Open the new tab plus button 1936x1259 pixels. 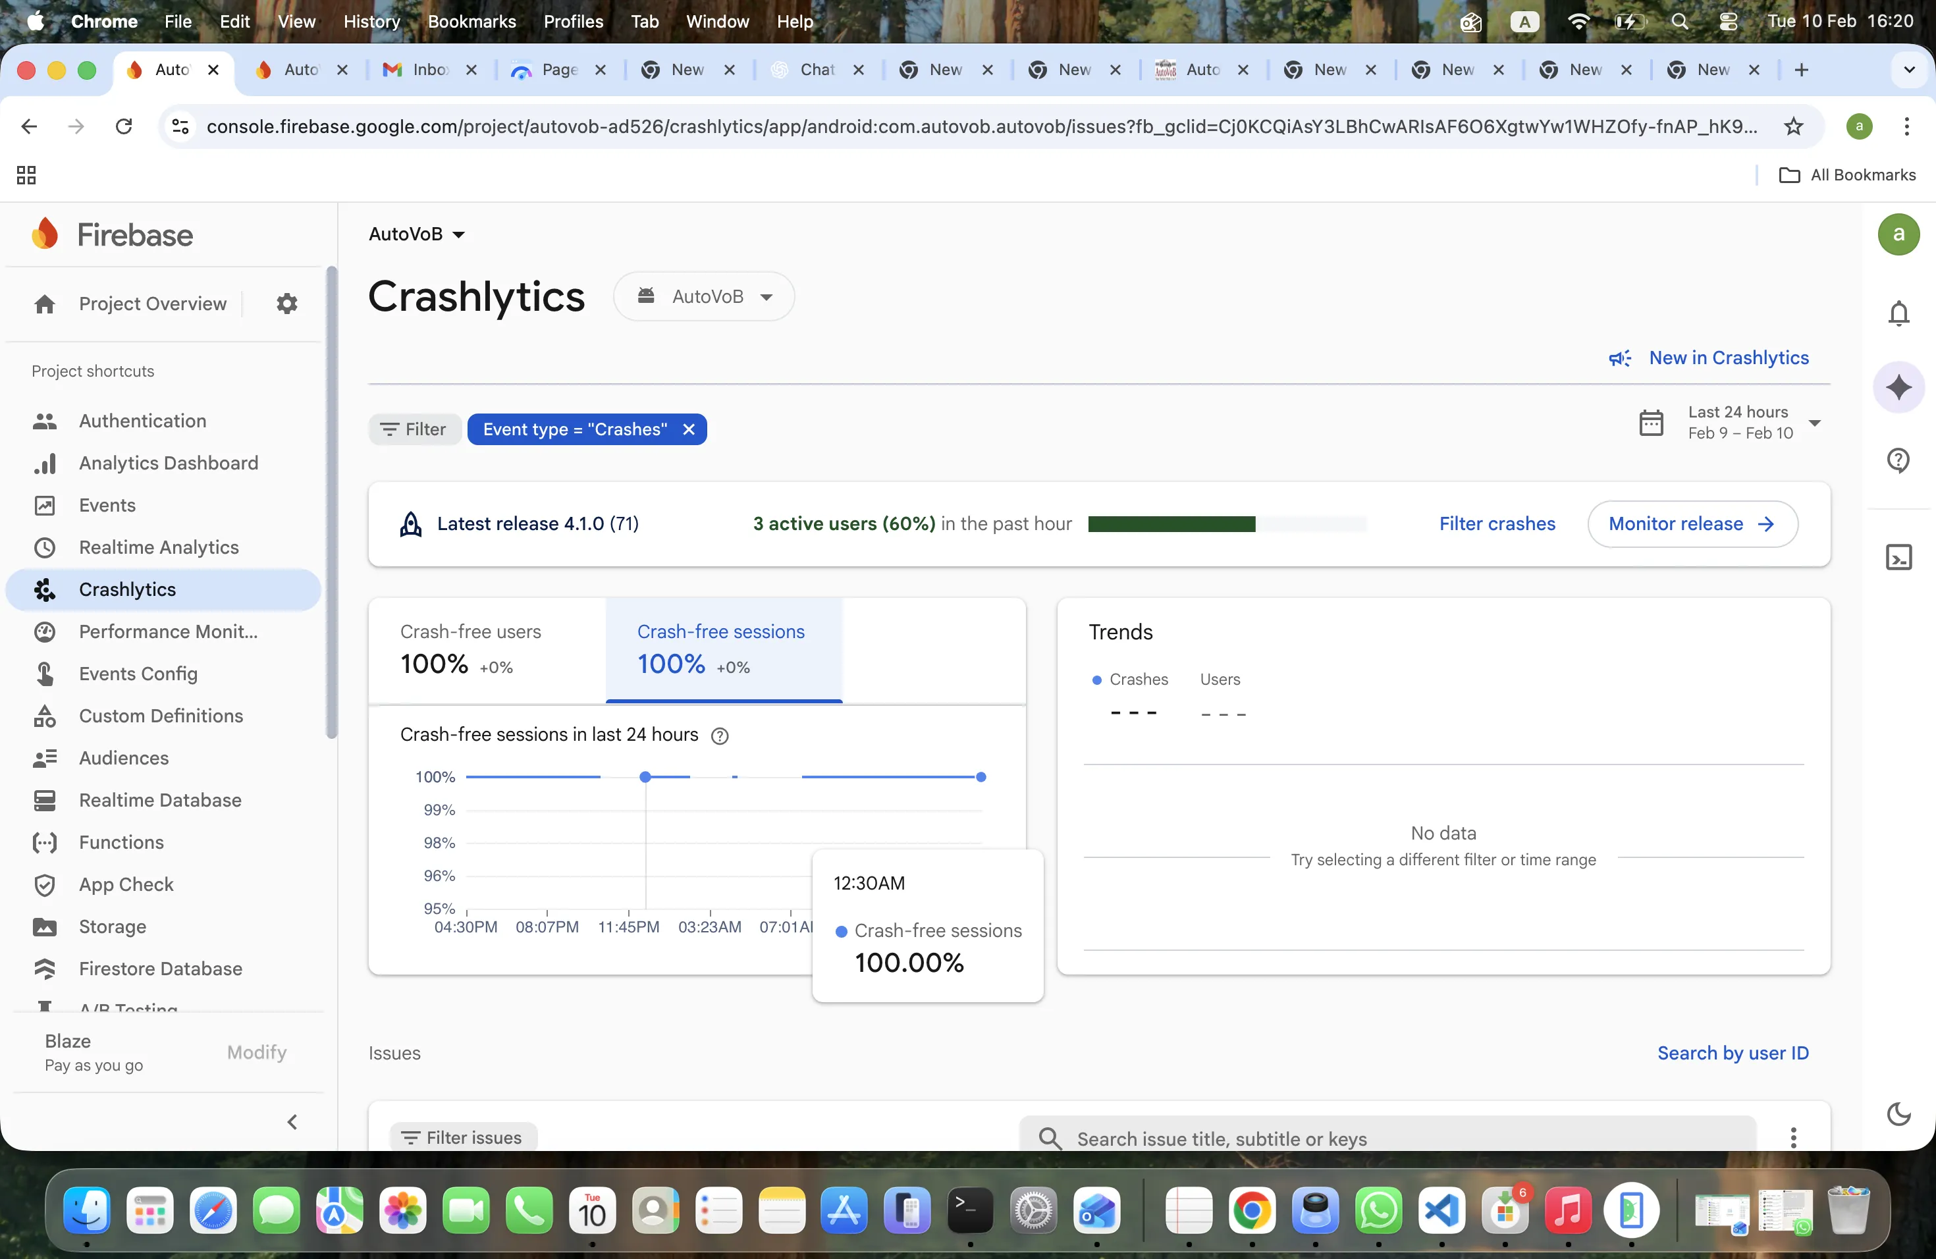point(1801,70)
